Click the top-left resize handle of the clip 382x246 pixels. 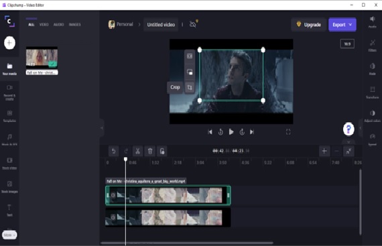(x=200, y=50)
